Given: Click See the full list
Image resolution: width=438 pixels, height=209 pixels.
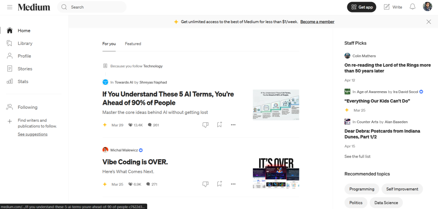Looking at the screenshot, I should point(357,156).
